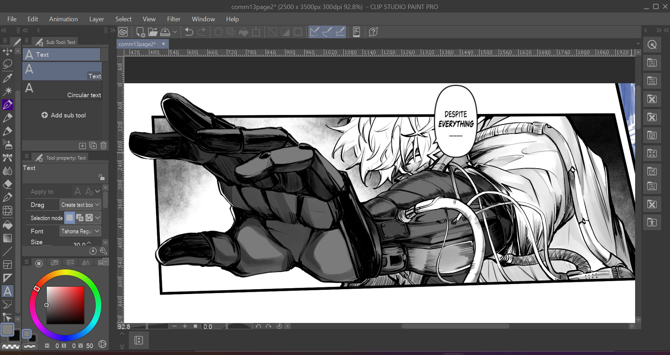Undo the last action
This screenshot has width=670, height=355.
pyautogui.click(x=189, y=32)
